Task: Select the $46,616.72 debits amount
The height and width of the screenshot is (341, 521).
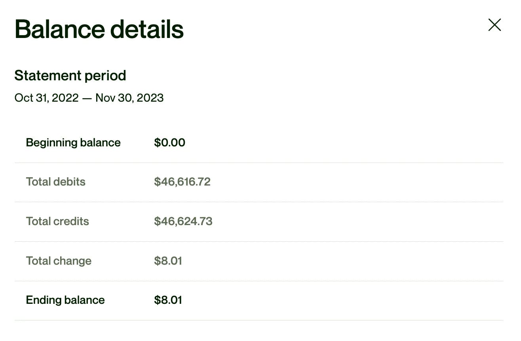Action: (182, 182)
